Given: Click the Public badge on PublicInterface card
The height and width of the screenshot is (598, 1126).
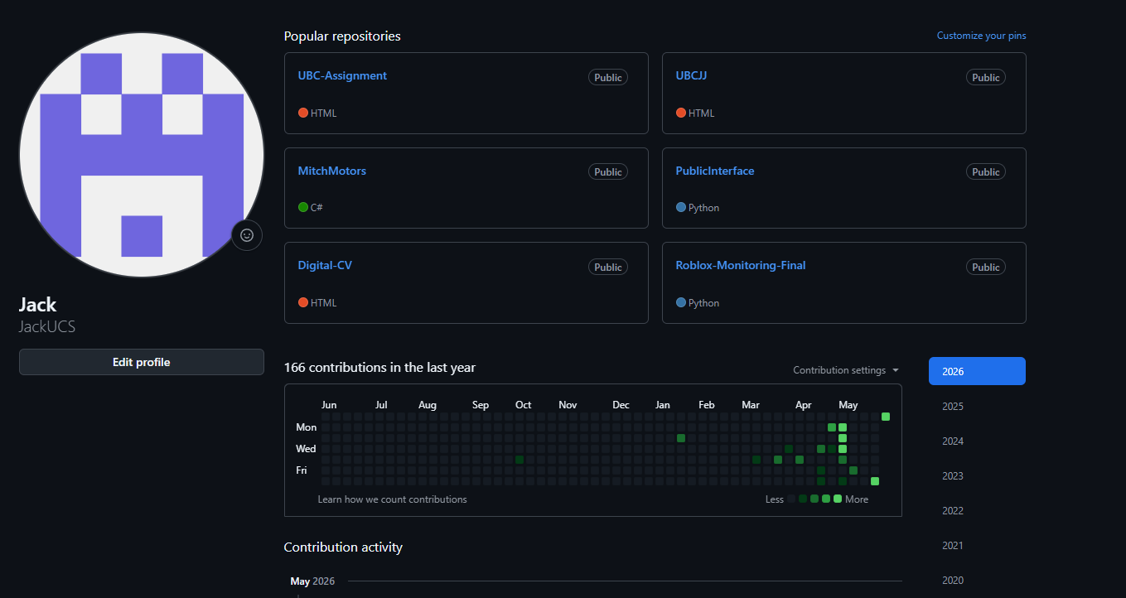Looking at the screenshot, I should 986,171.
